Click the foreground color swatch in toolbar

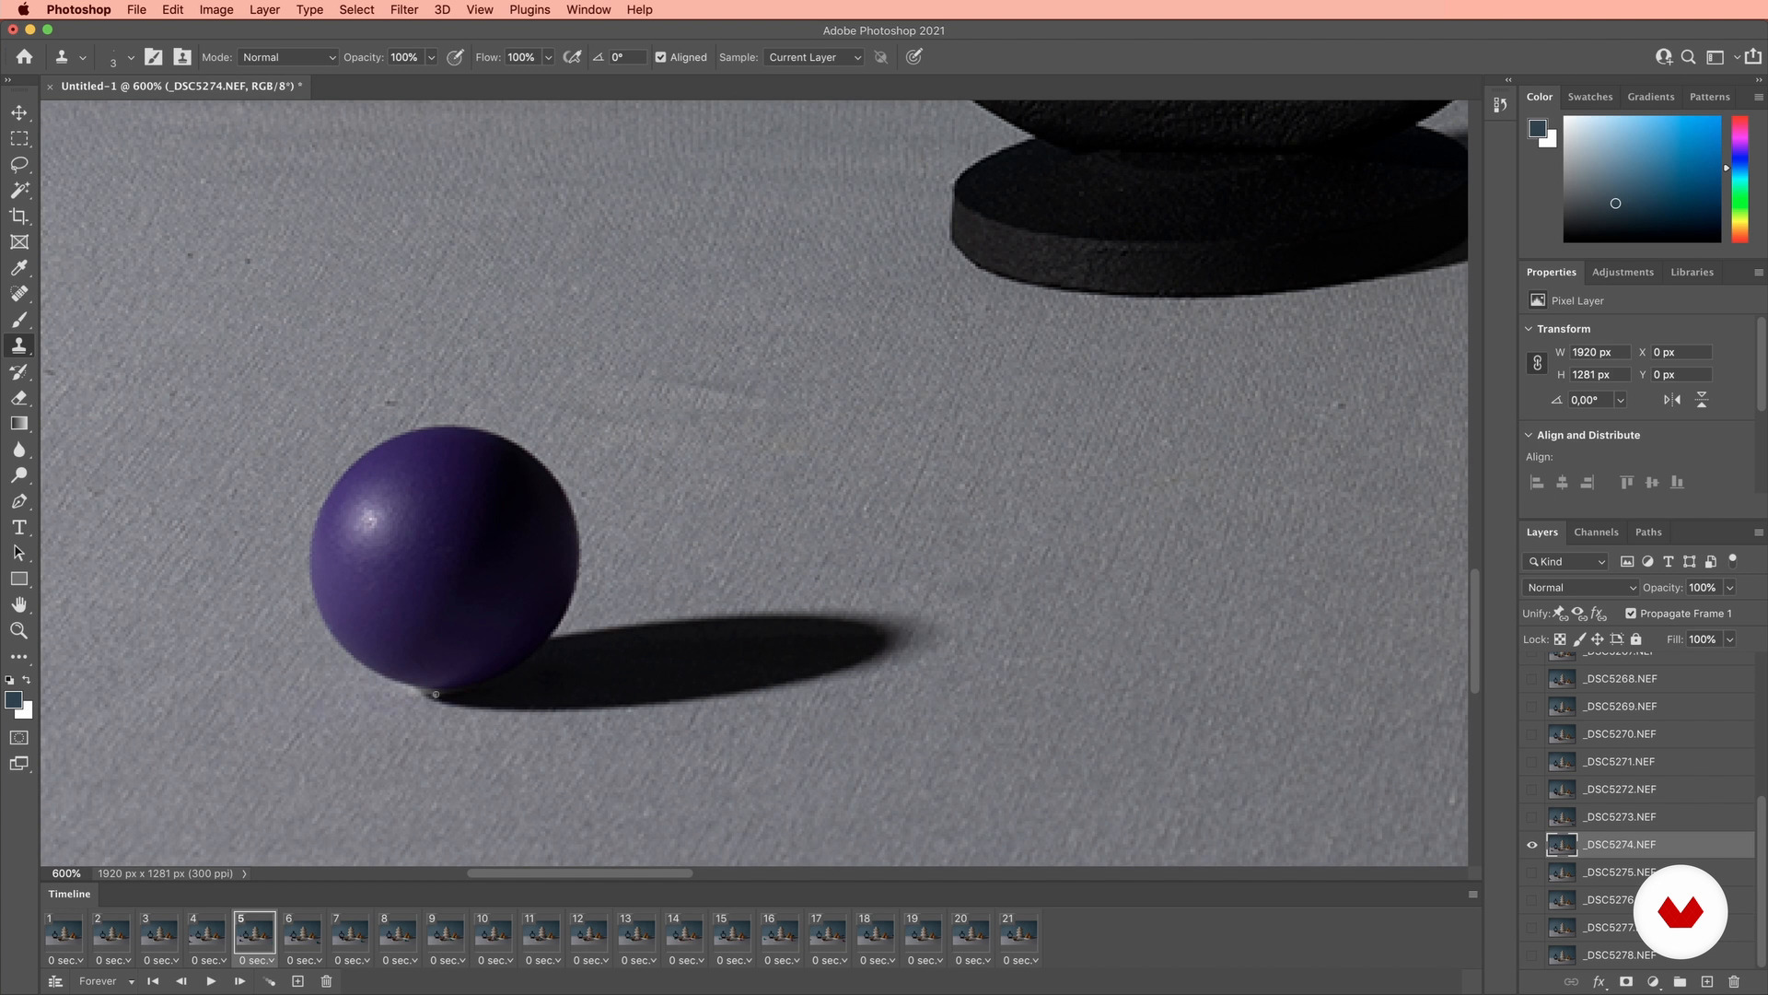click(x=13, y=700)
